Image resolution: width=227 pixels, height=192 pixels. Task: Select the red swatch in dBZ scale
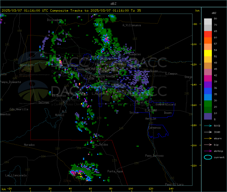point(208,34)
